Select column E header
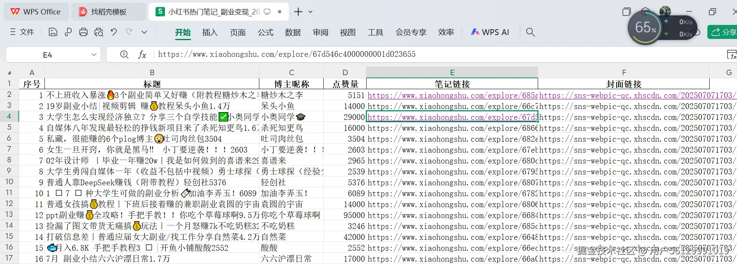 452,72
